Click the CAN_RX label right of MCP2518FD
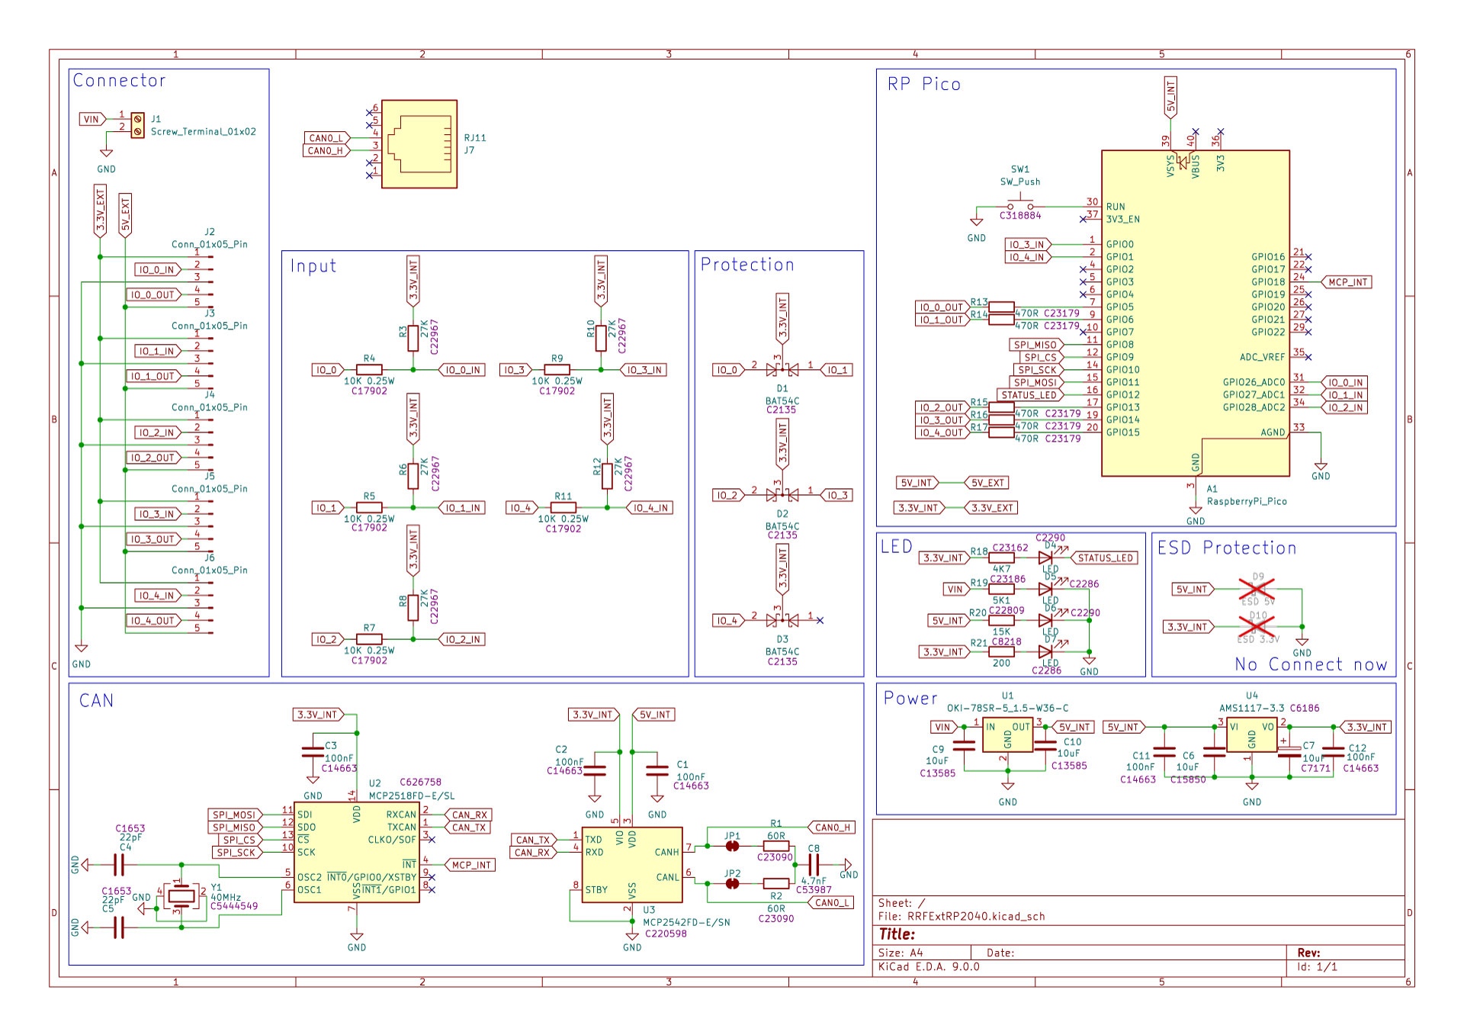This screenshot has height=1035, width=1464. click(x=468, y=815)
